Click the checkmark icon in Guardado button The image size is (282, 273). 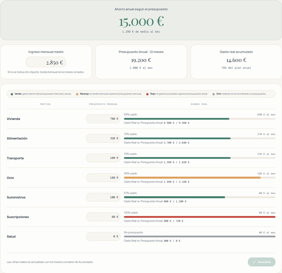(x=254, y=262)
